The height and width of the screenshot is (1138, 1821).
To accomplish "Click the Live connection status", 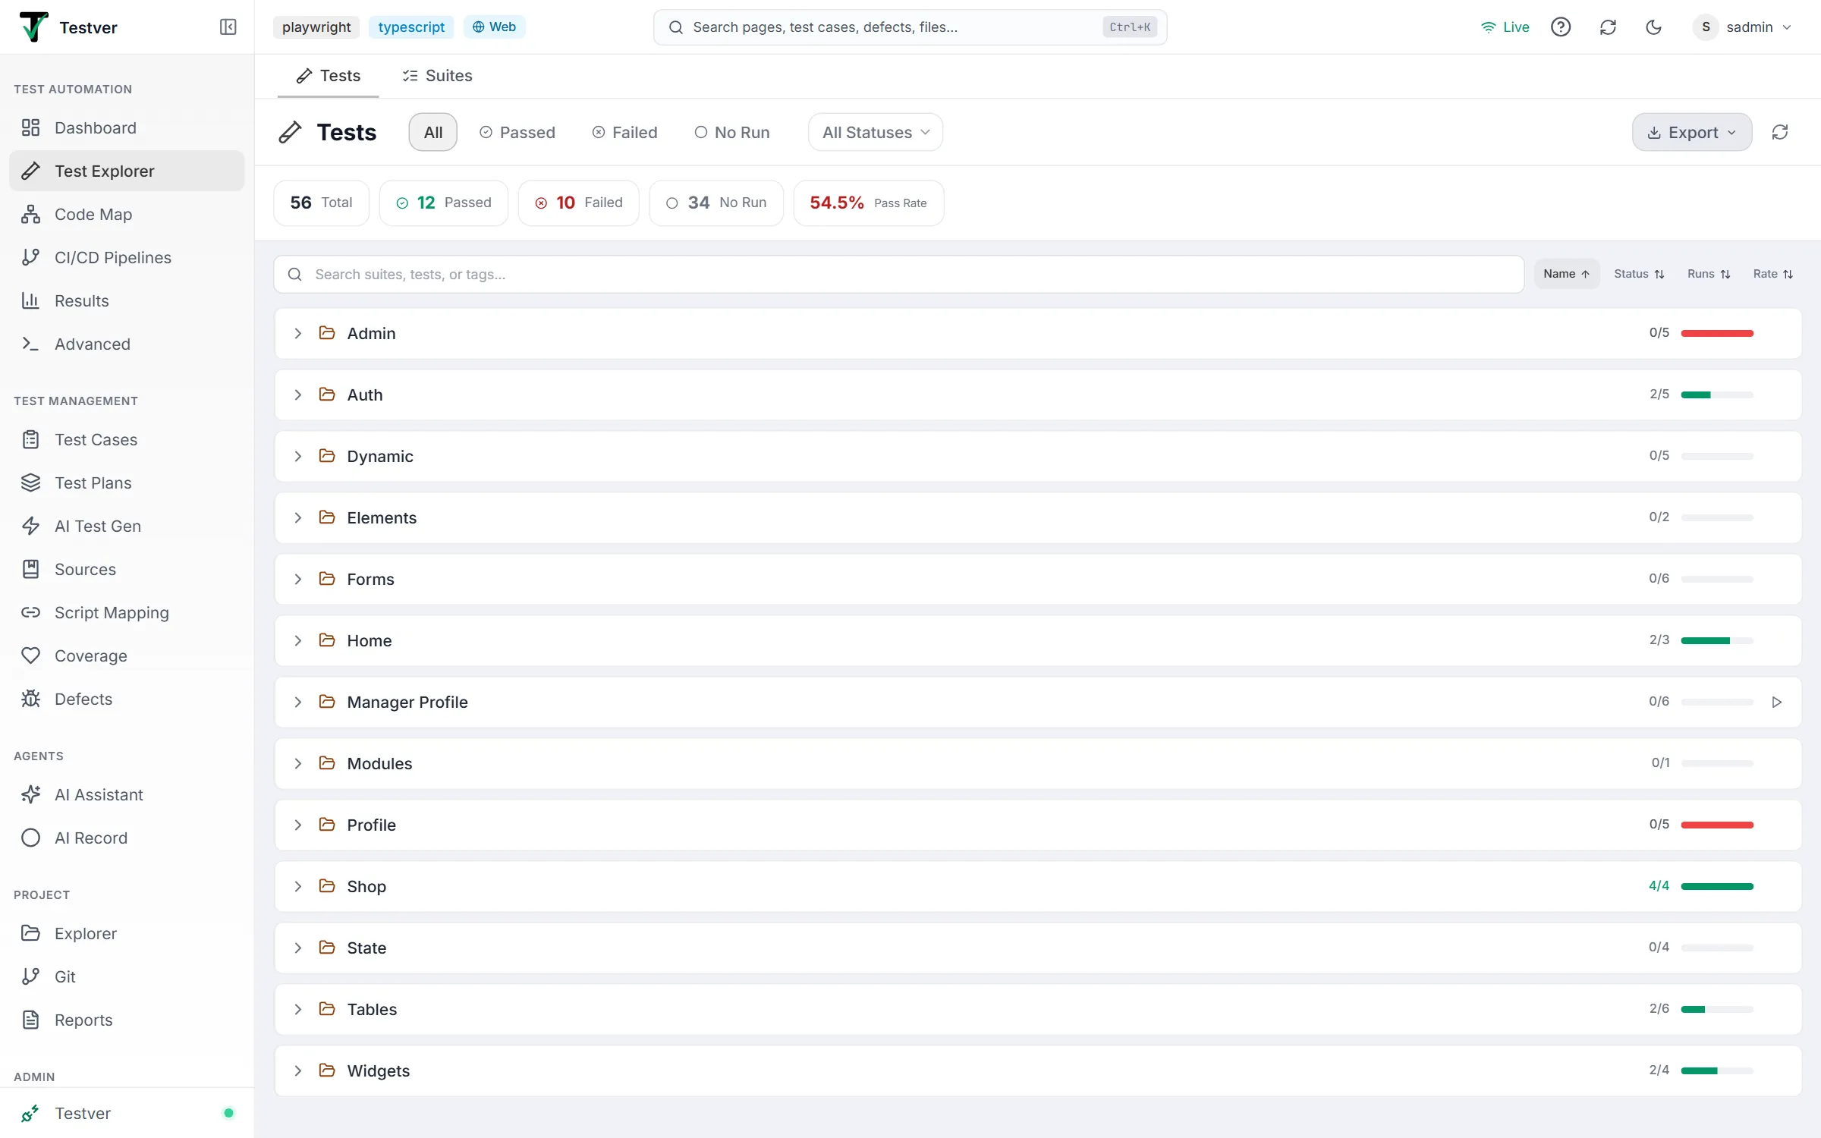I will [1505, 27].
